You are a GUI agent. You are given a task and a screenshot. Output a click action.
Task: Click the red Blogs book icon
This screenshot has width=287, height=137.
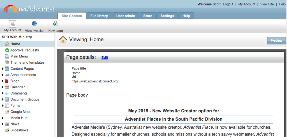coord(7,81)
